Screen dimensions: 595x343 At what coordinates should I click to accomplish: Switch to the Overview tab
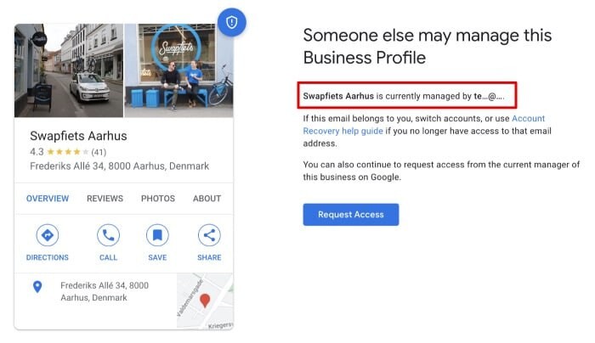tap(48, 198)
